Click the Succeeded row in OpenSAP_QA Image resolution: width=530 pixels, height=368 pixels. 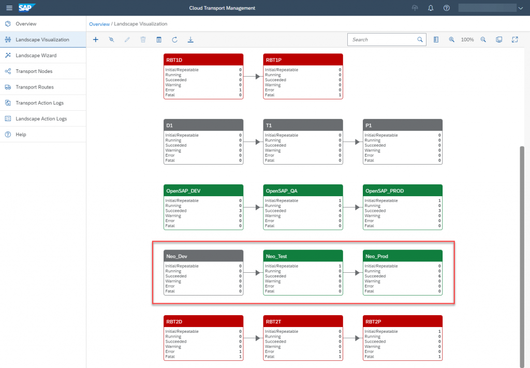[x=303, y=211]
